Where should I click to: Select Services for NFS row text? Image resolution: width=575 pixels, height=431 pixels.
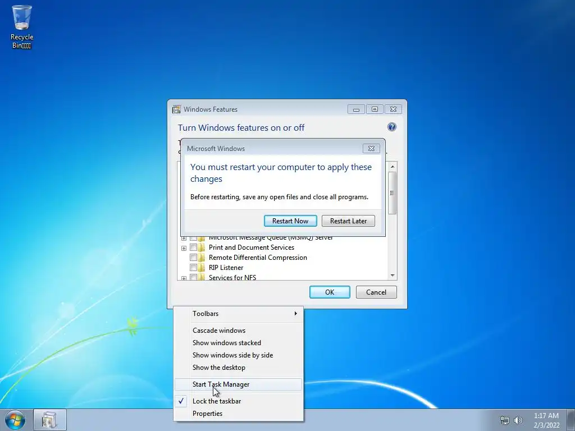232,277
